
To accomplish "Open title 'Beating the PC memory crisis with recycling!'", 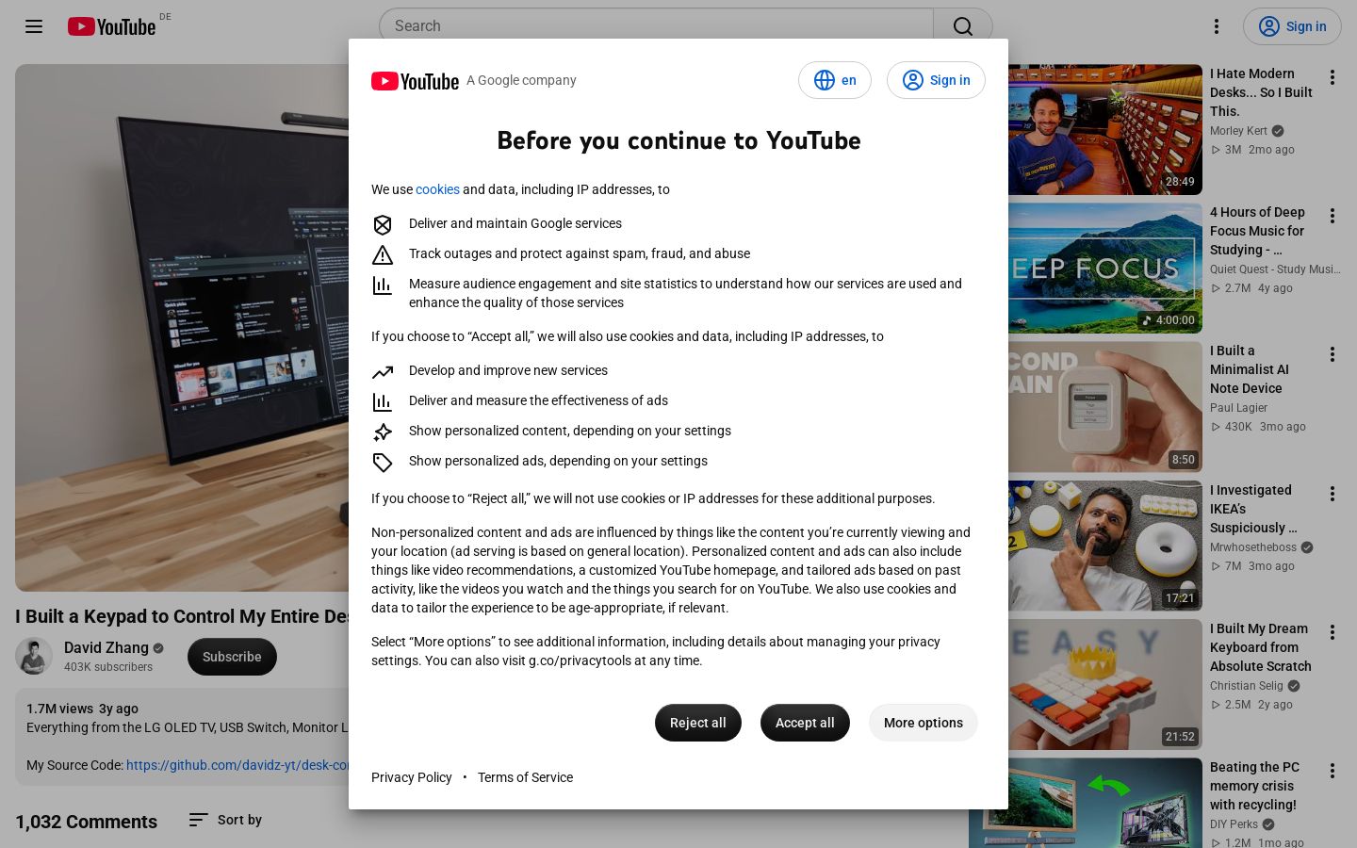I will click(x=1254, y=786).
